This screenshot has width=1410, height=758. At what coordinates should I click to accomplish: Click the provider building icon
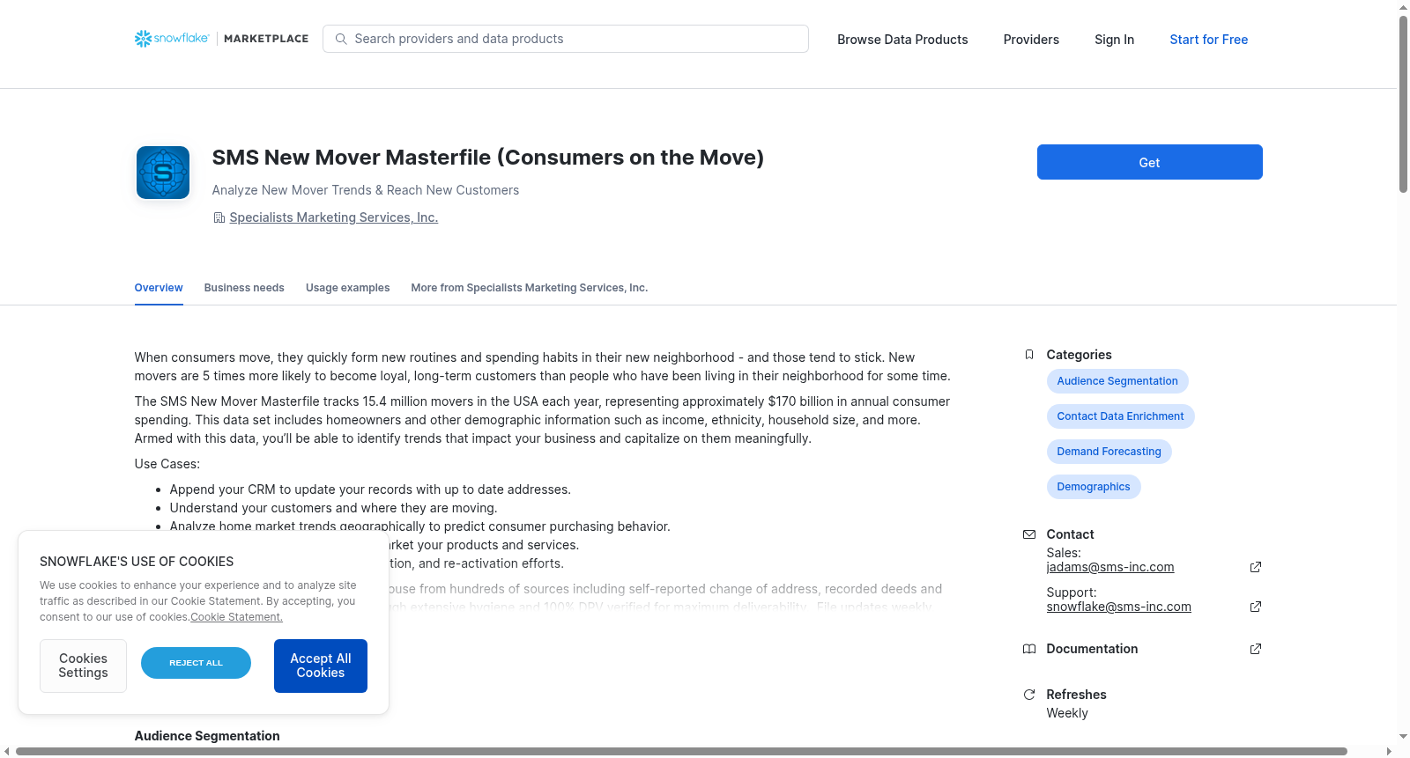pyautogui.click(x=219, y=217)
